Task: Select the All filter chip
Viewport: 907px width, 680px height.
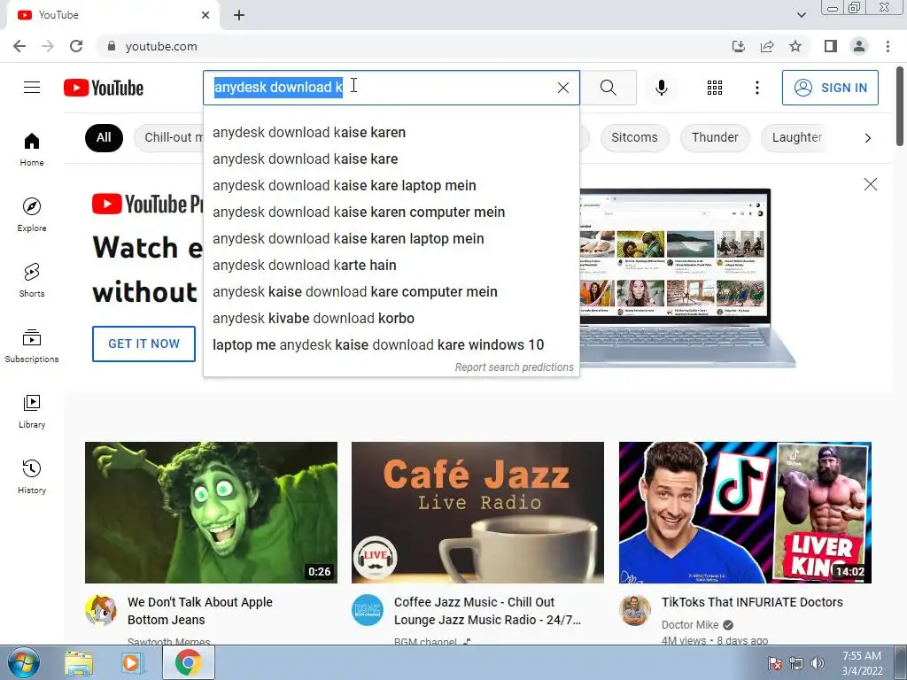Action: coord(104,137)
